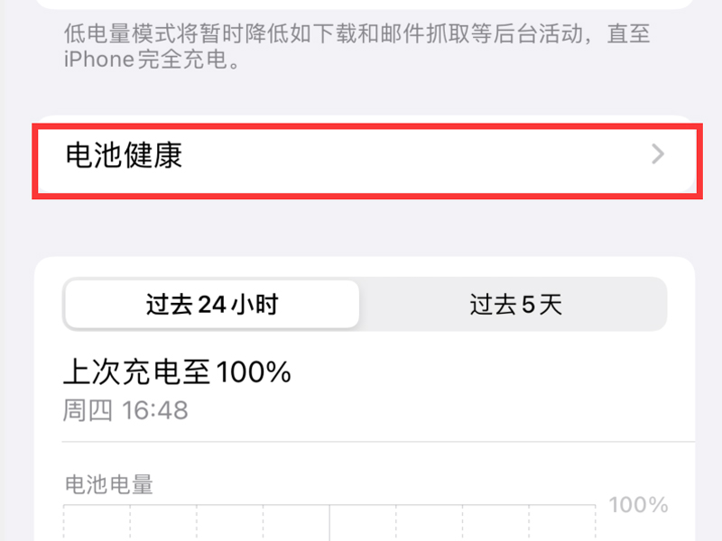
Task: Tap the 电池电量 chart title
Action: 108,484
